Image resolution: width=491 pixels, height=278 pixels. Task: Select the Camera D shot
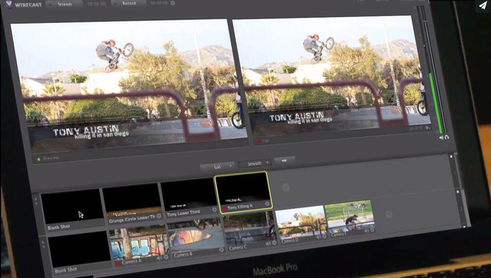(301, 225)
